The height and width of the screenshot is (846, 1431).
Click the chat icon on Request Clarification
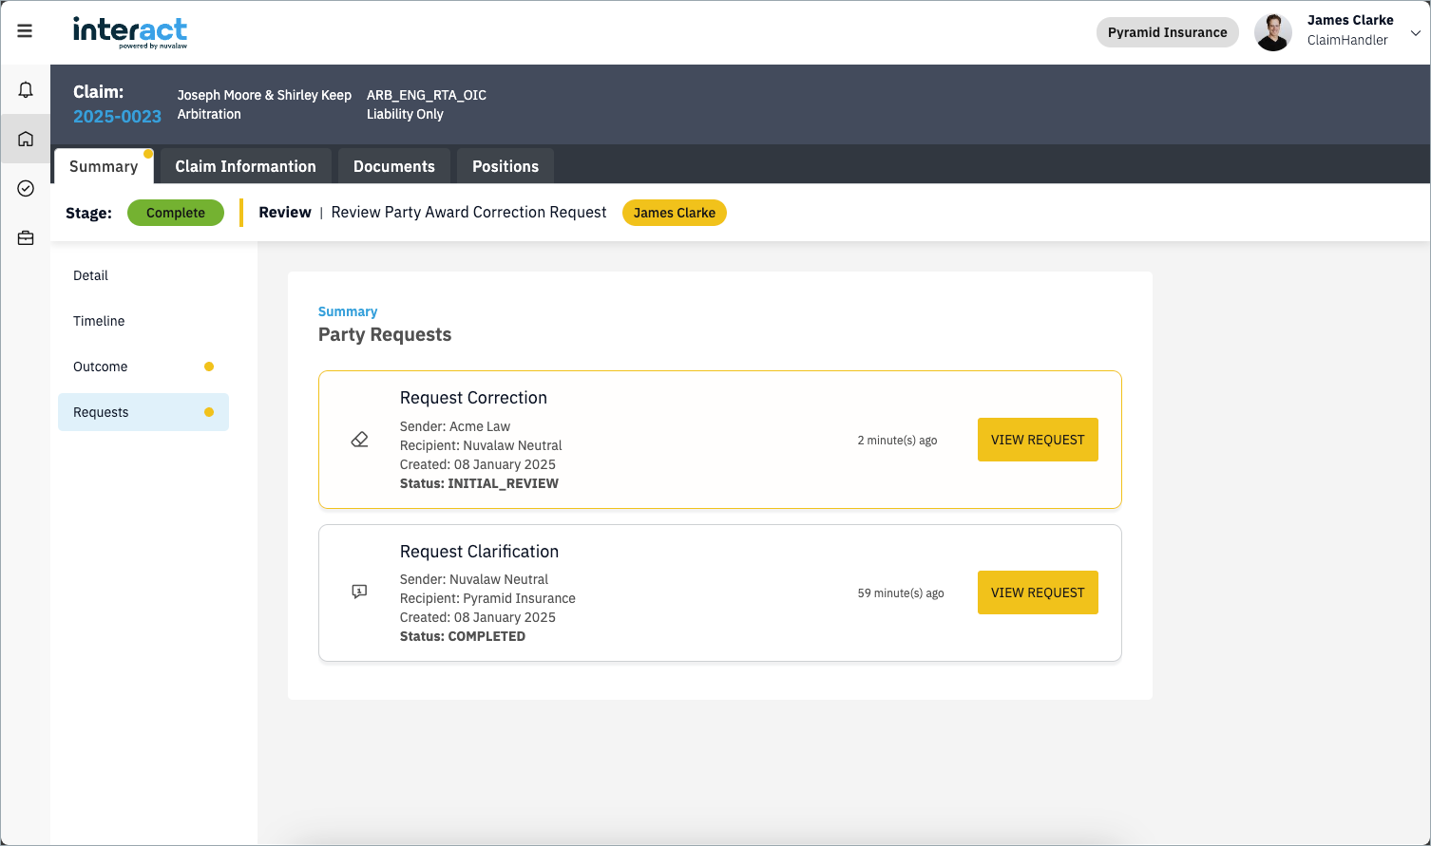click(359, 592)
